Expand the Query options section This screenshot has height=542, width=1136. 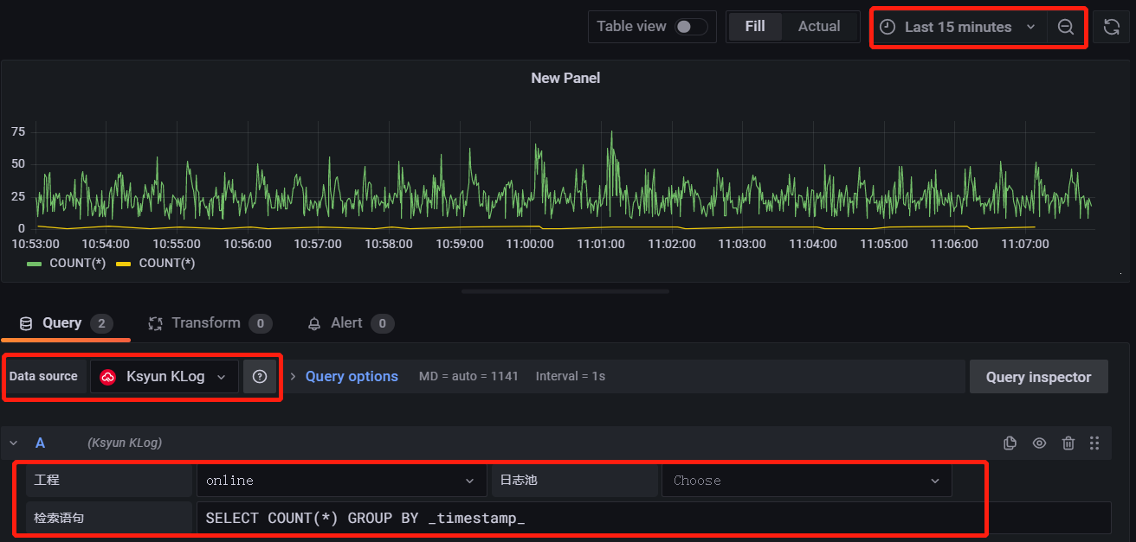click(351, 377)
